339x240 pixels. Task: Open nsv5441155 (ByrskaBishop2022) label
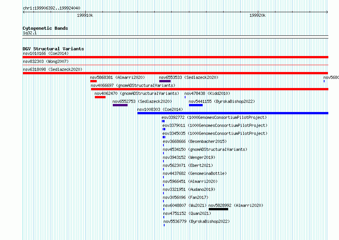(222, 101)
